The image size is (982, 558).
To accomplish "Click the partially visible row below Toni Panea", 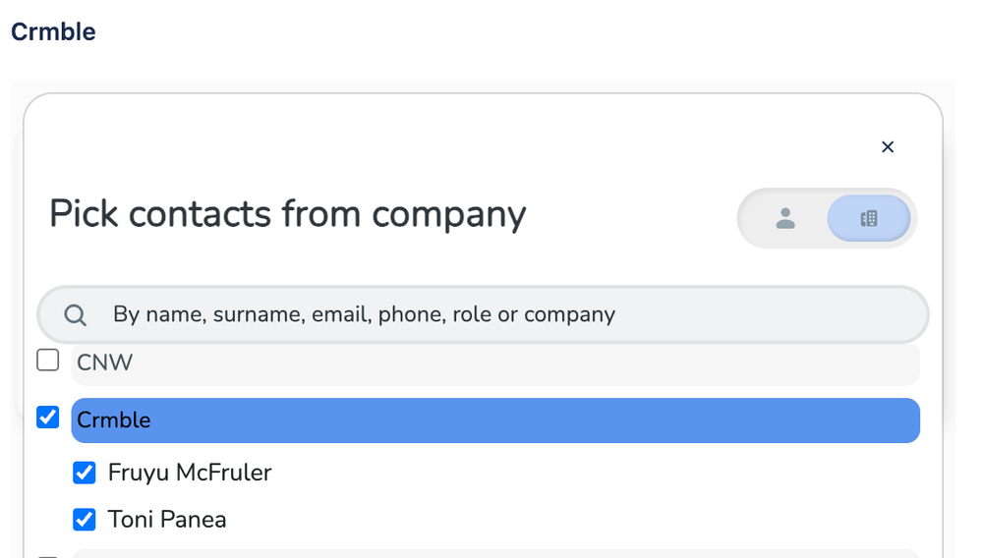I will click(x=491, y=554).
